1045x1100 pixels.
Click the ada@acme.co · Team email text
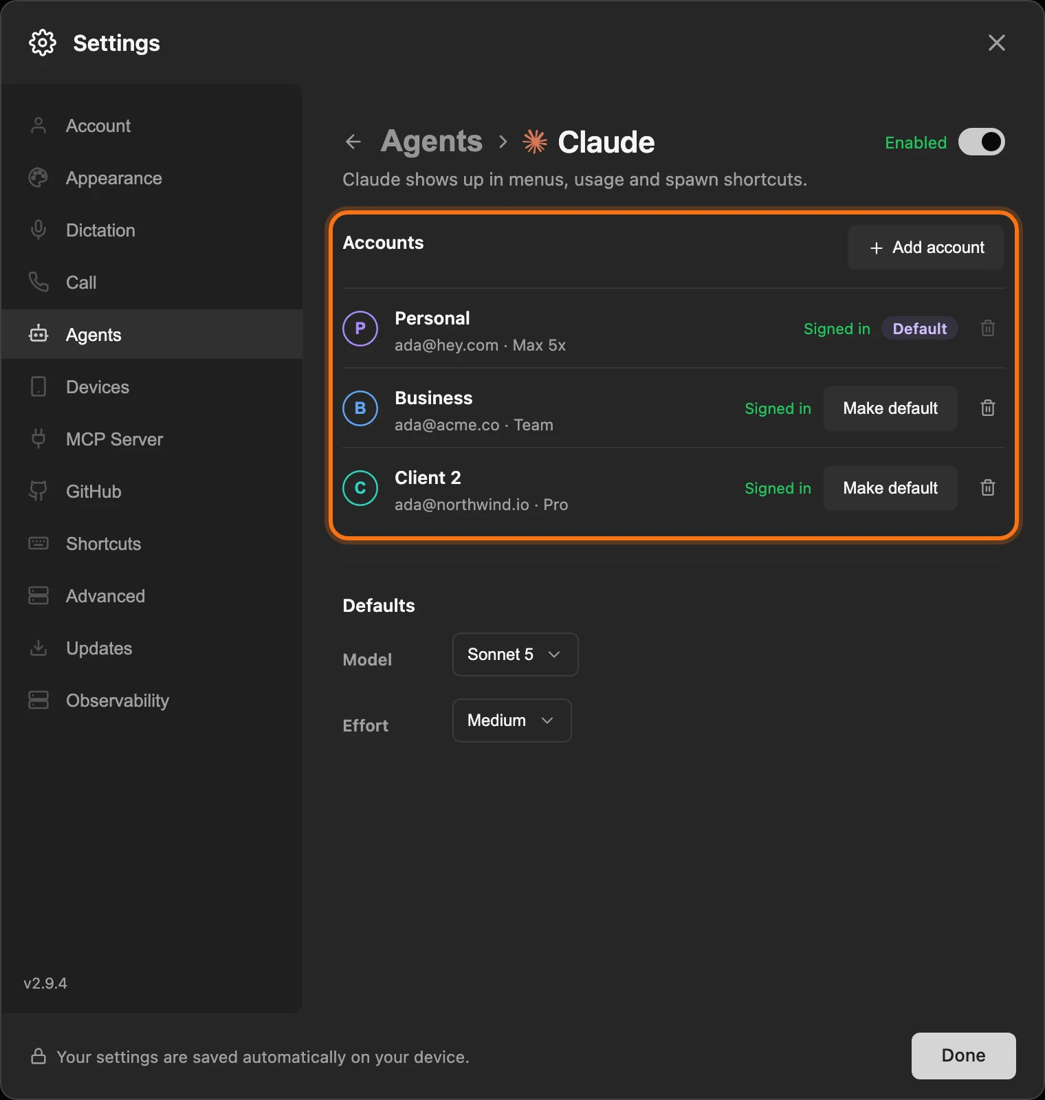pos(474,425)
